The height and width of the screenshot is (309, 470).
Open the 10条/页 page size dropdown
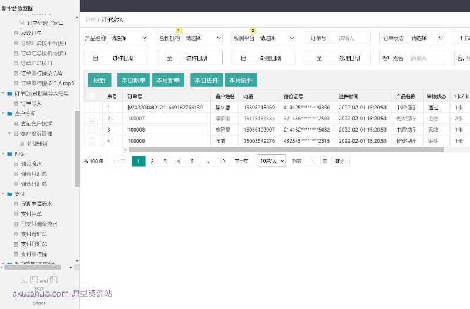271,161
